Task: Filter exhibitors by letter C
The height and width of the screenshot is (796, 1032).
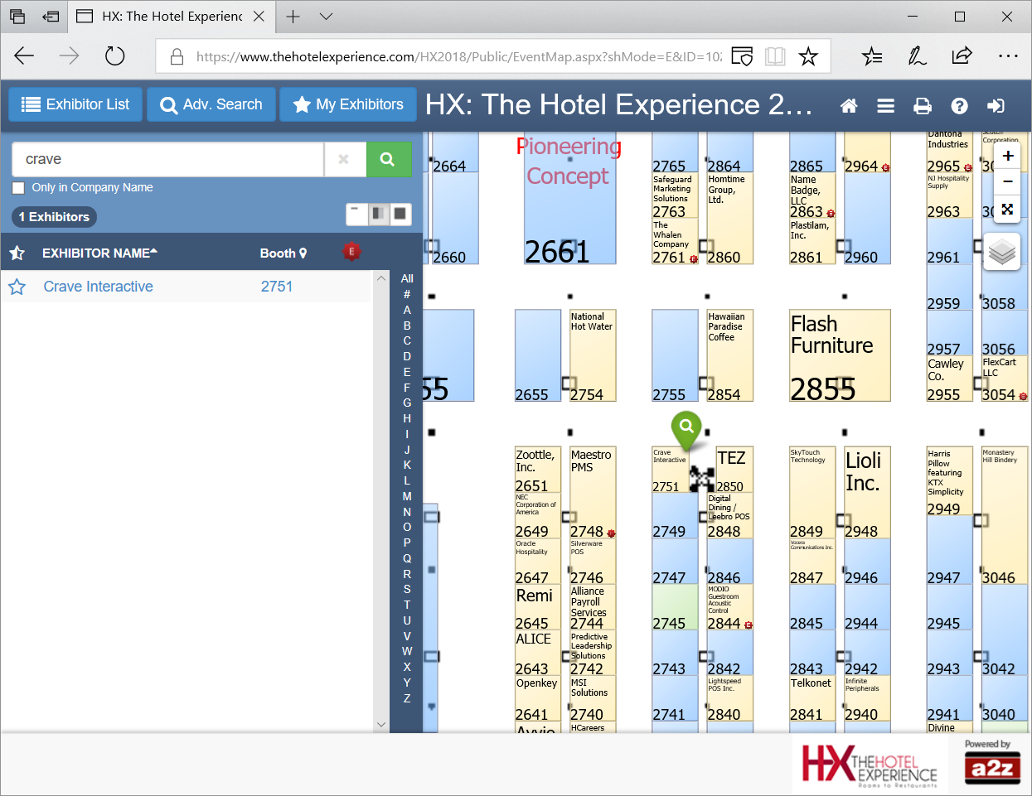Action: [407, 340]
